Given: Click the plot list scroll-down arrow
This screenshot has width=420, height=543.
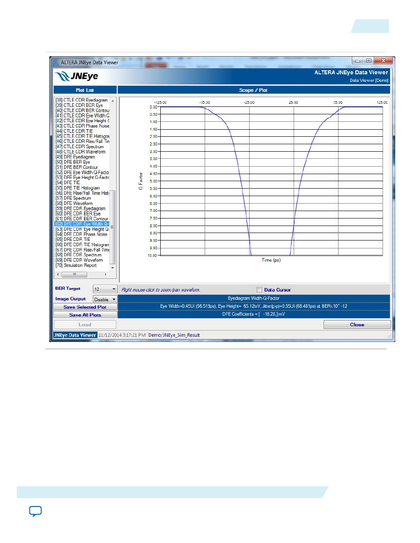Looking at the screenshot, I should pos(113,268).
